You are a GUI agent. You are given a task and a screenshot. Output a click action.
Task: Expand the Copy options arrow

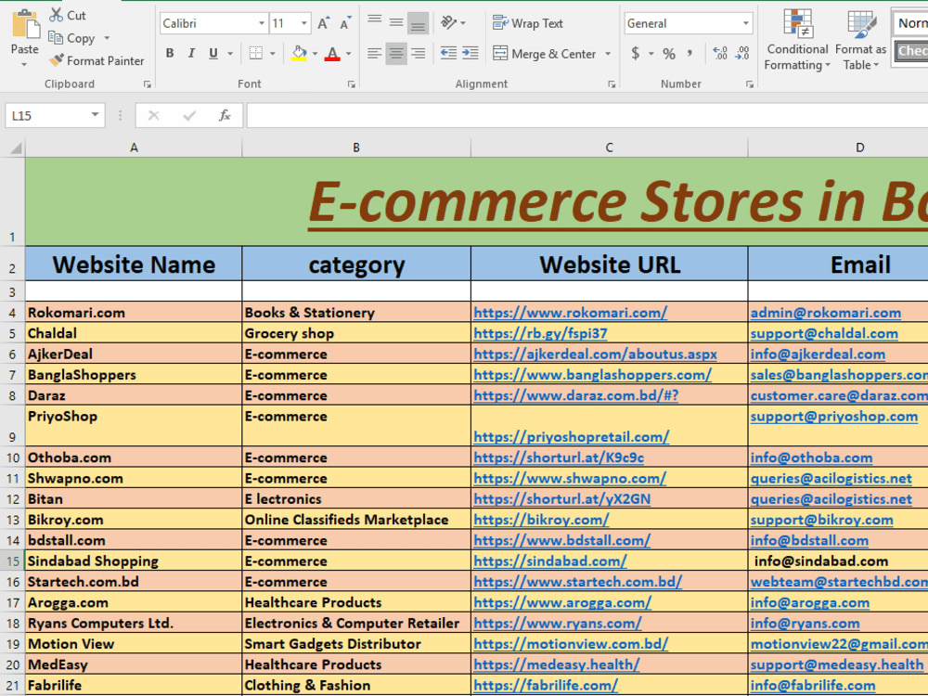click(107, 38)
